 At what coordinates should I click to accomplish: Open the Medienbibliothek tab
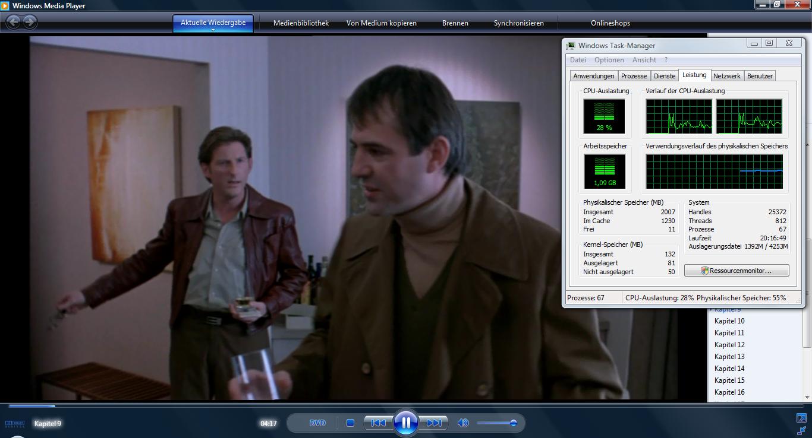(x=301, y=23)
